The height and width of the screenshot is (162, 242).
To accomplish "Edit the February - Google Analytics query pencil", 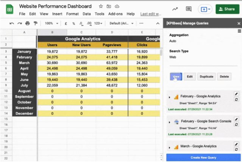I will pyautogui.click(x=237, y=94).
